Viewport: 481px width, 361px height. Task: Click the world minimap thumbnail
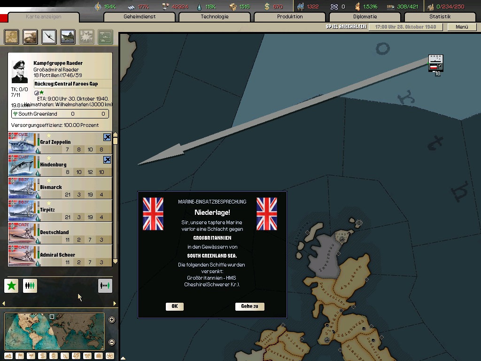pyautogui.click(x=54, y=331)
